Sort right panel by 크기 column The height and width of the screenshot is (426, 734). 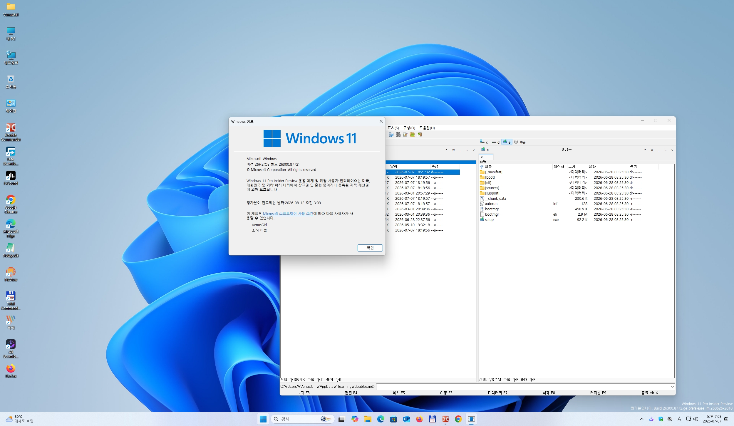[x=577, y=167]
